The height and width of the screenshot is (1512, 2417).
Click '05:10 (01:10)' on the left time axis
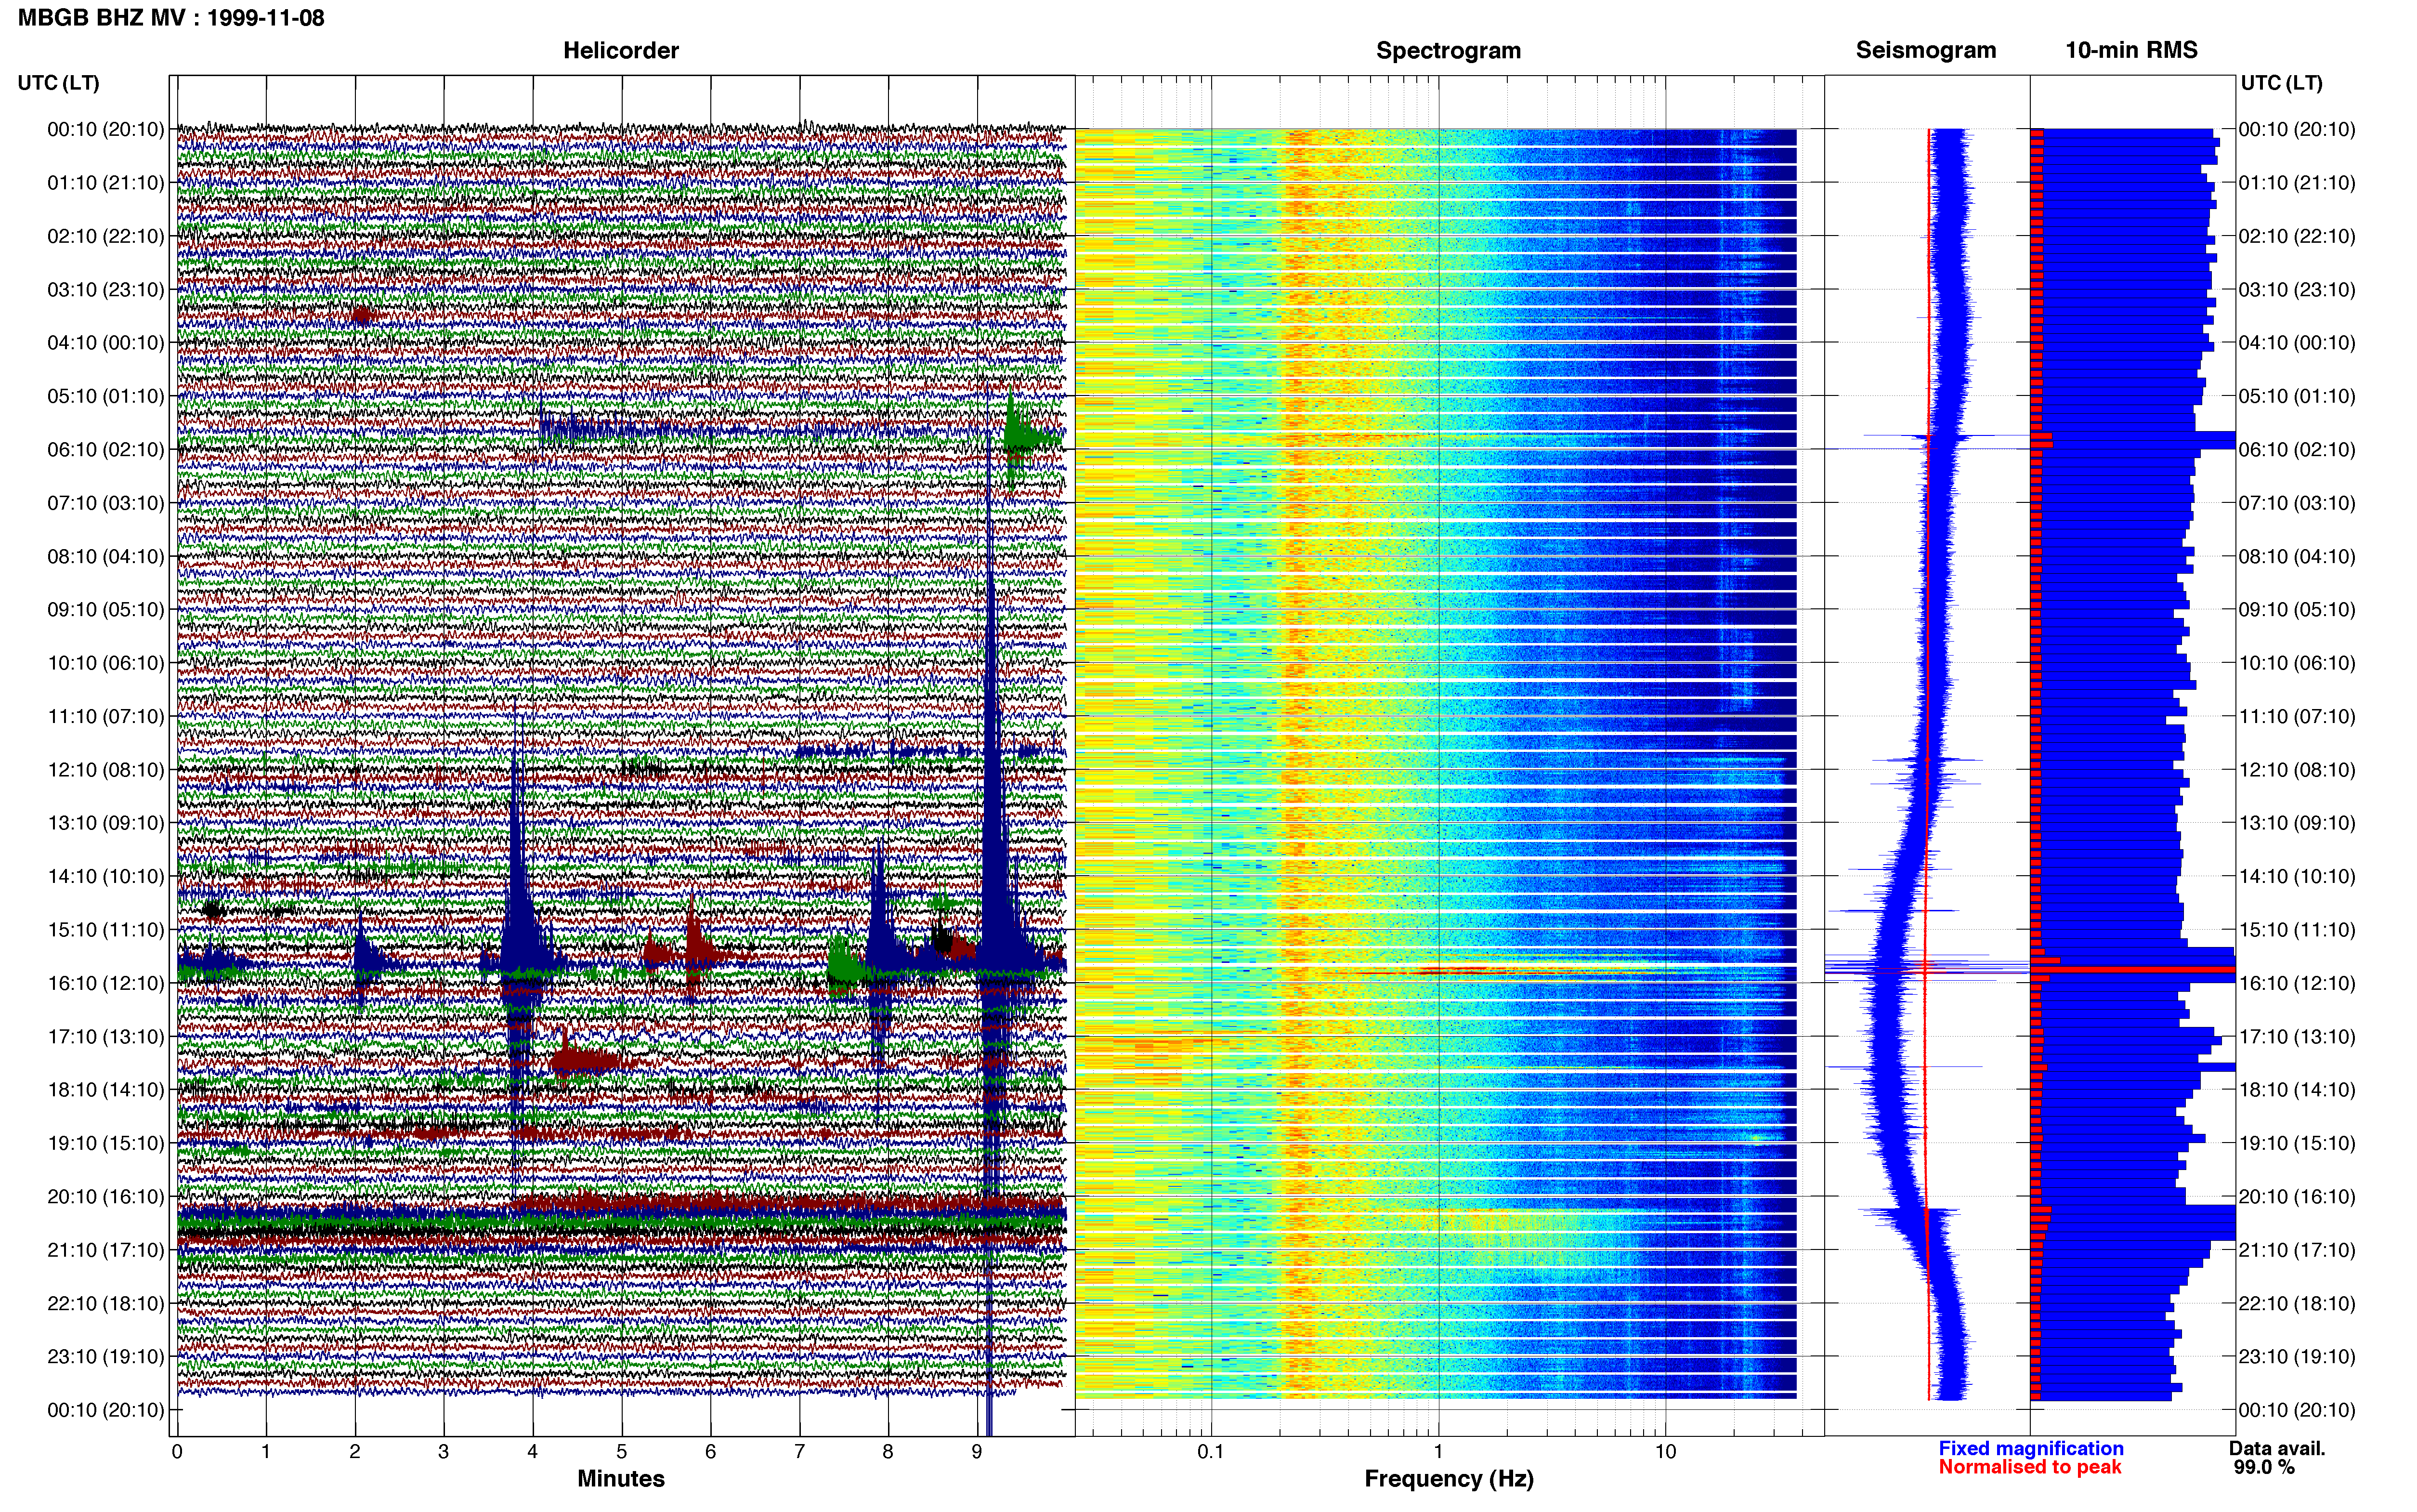click(106, 396)
